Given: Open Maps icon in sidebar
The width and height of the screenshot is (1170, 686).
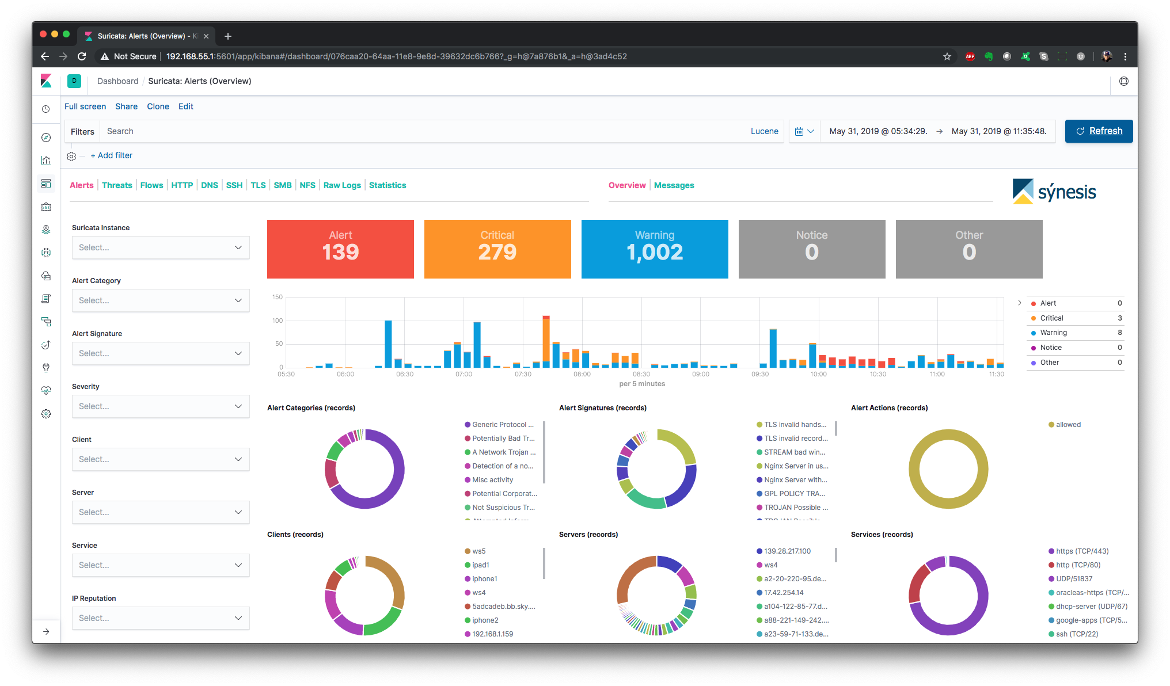Looking at the screenshot, I should 46,230.
